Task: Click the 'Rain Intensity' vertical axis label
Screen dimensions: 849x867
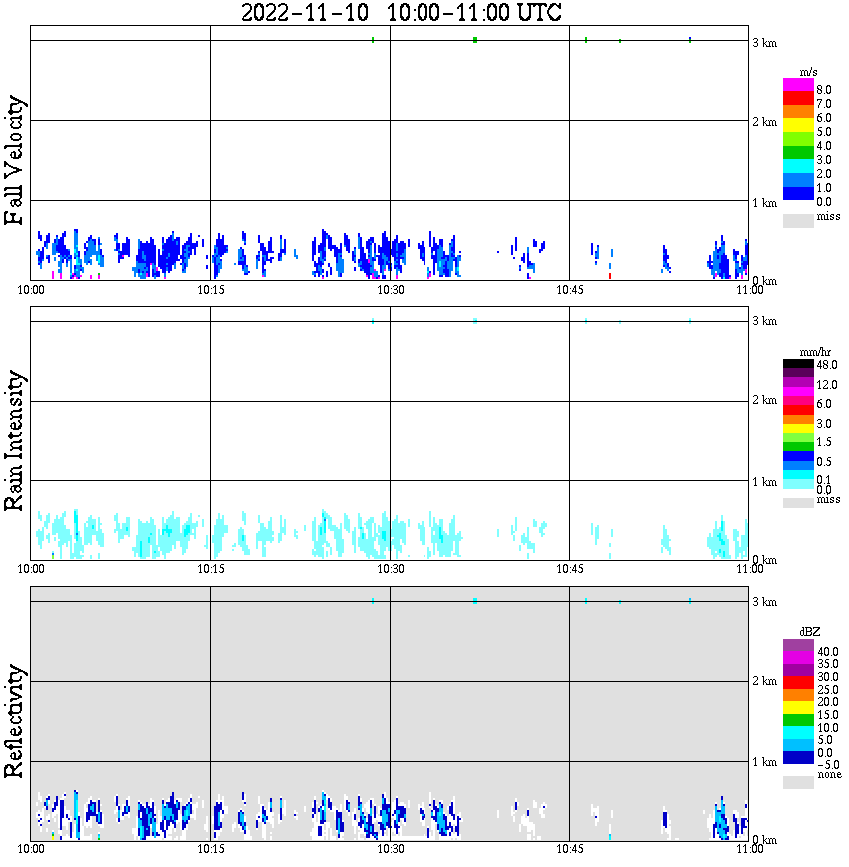Action: [x=14, y=440]
